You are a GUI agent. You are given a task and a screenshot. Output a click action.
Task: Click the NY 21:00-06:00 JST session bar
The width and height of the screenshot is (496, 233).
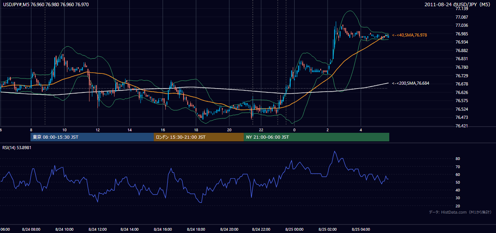point(316,137)
